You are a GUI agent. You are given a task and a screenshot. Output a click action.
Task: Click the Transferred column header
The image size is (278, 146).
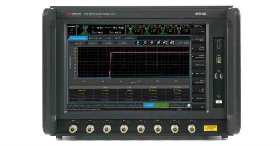coord(177,87)
